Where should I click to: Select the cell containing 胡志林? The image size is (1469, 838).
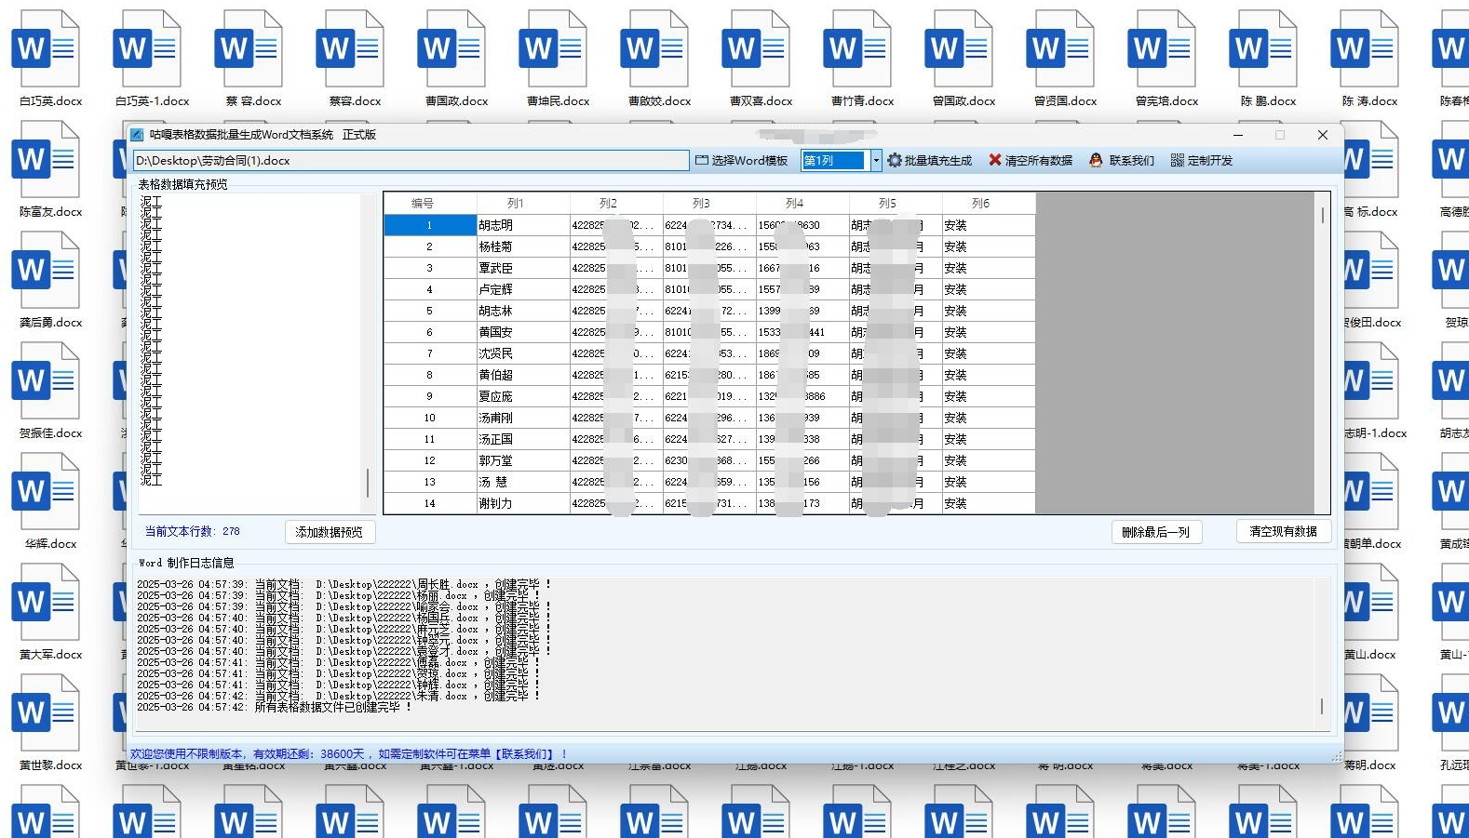pos(523,311)
